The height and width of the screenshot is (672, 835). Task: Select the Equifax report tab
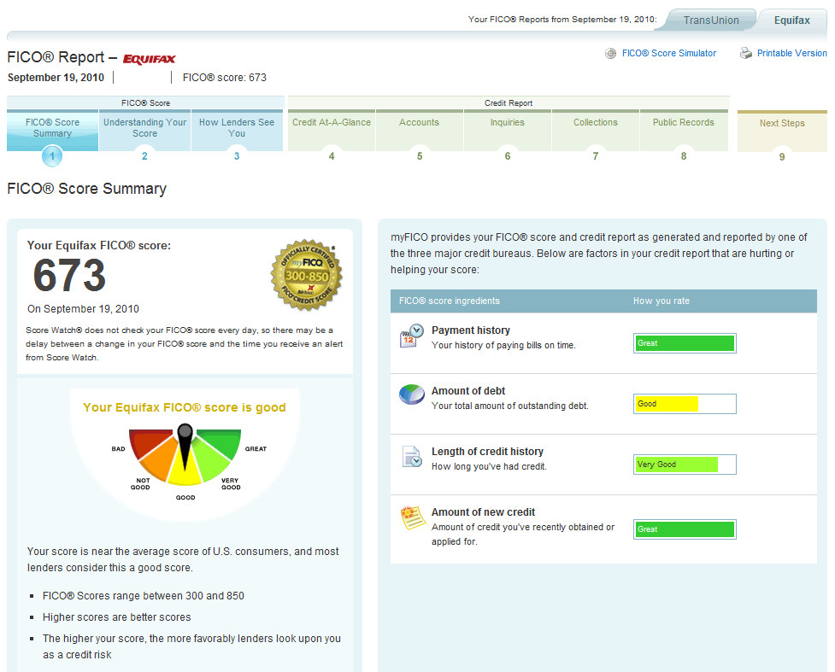792,20
